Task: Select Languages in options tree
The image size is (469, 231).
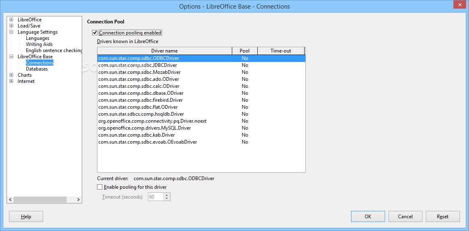Action: coord(37,38)
